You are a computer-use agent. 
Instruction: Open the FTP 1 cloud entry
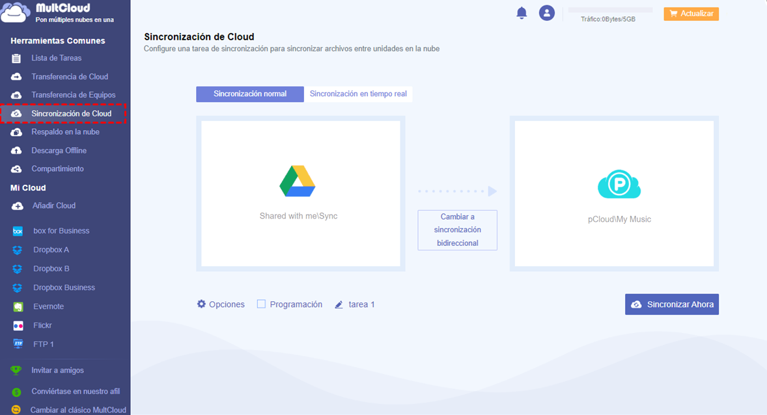tap(44, 344)
